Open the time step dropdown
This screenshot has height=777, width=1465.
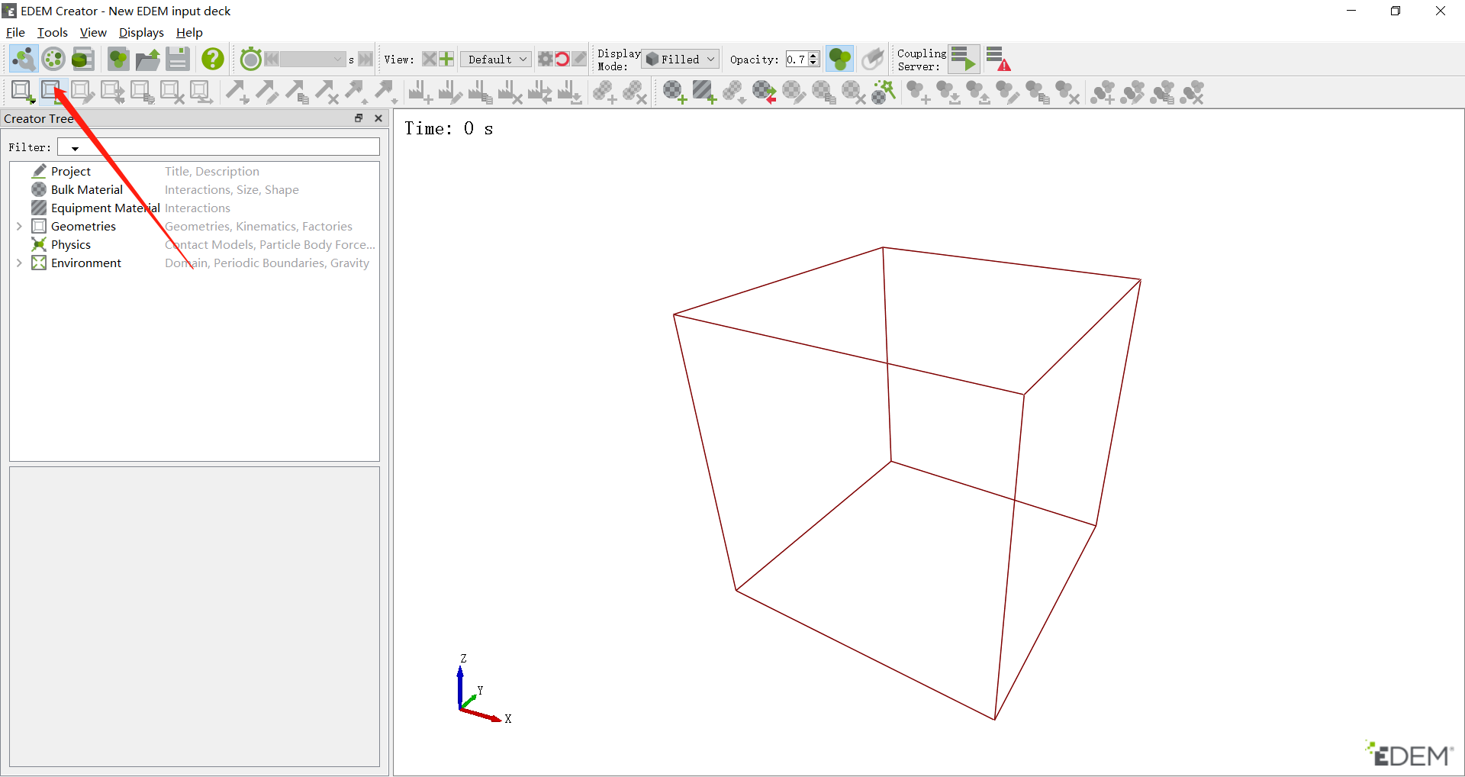[313, 59]
